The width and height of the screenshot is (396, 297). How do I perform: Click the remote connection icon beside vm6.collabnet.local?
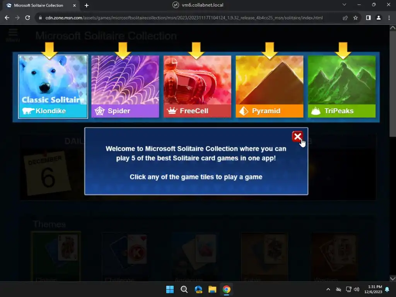(x=176, y=5)
